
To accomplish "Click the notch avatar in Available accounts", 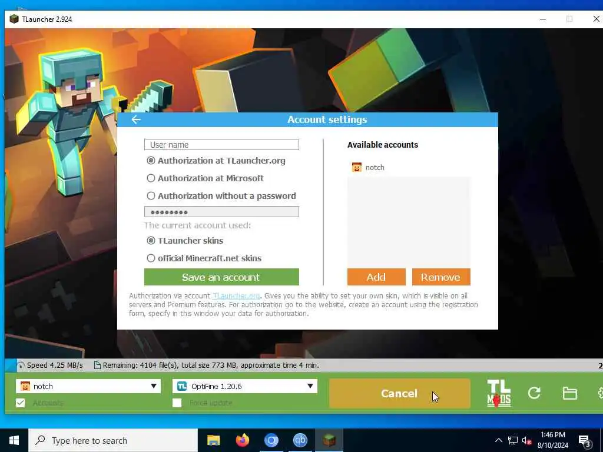I will click(357, 167).
